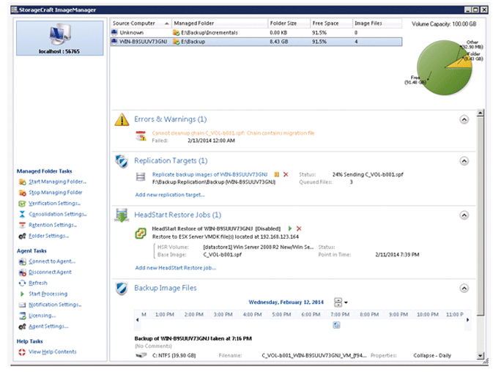
Task: Collapse the Backup Image Files section
Action: click(x=464, y=289)
